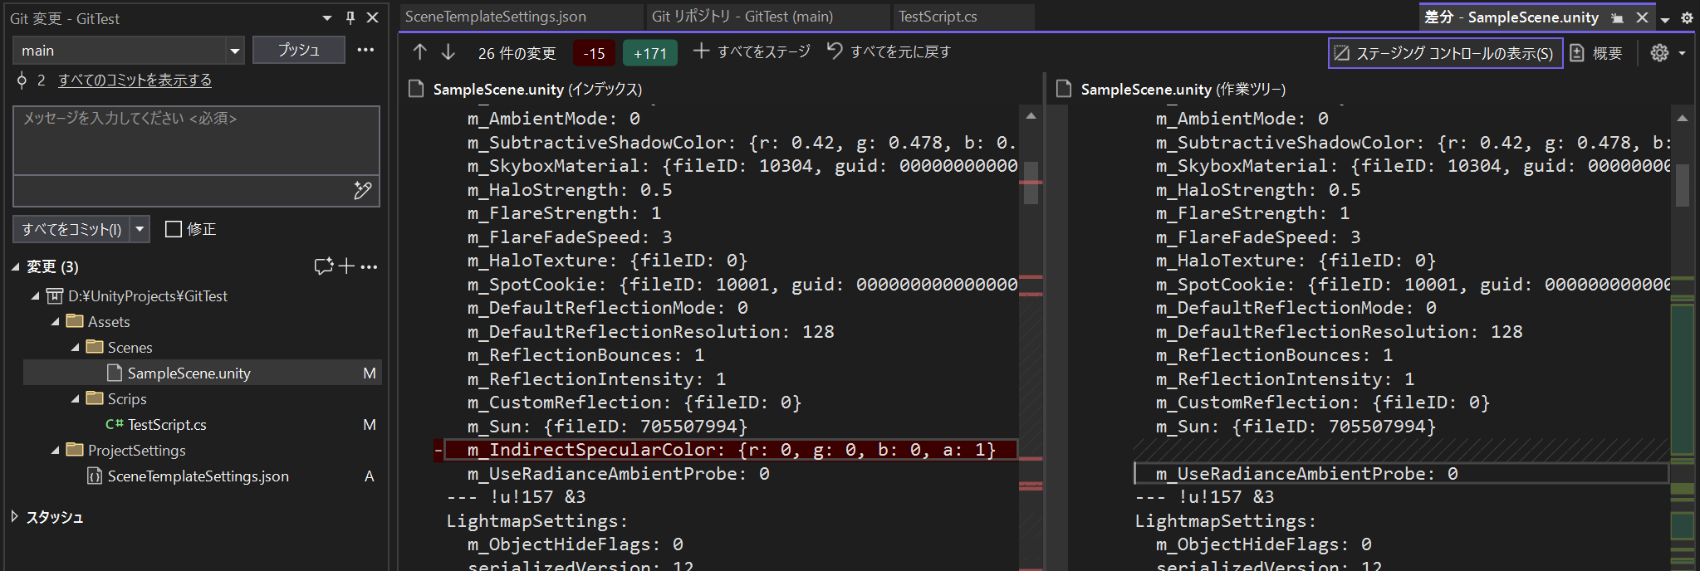Switch to Git リポジトリ - GitTest tab
The image size is (1700, 571).
pos(767,17)
